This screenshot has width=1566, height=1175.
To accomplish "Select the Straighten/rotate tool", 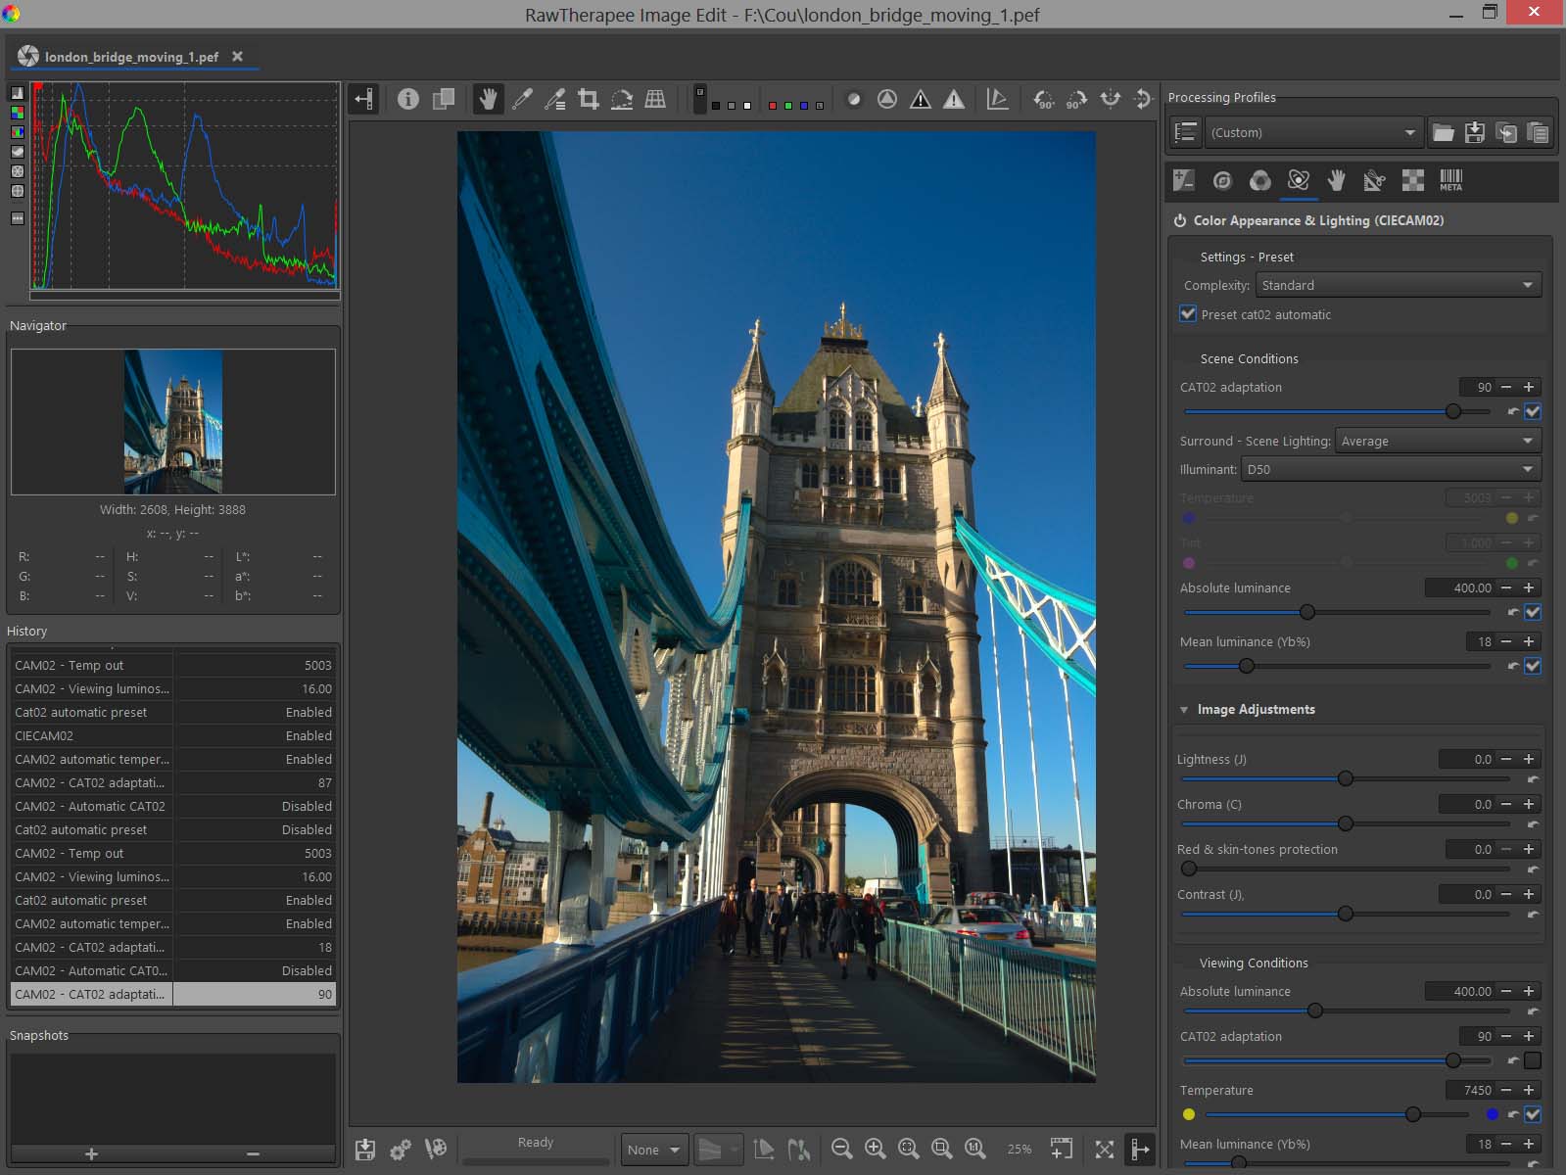I will pyautogui.click(x=622, y=99).
